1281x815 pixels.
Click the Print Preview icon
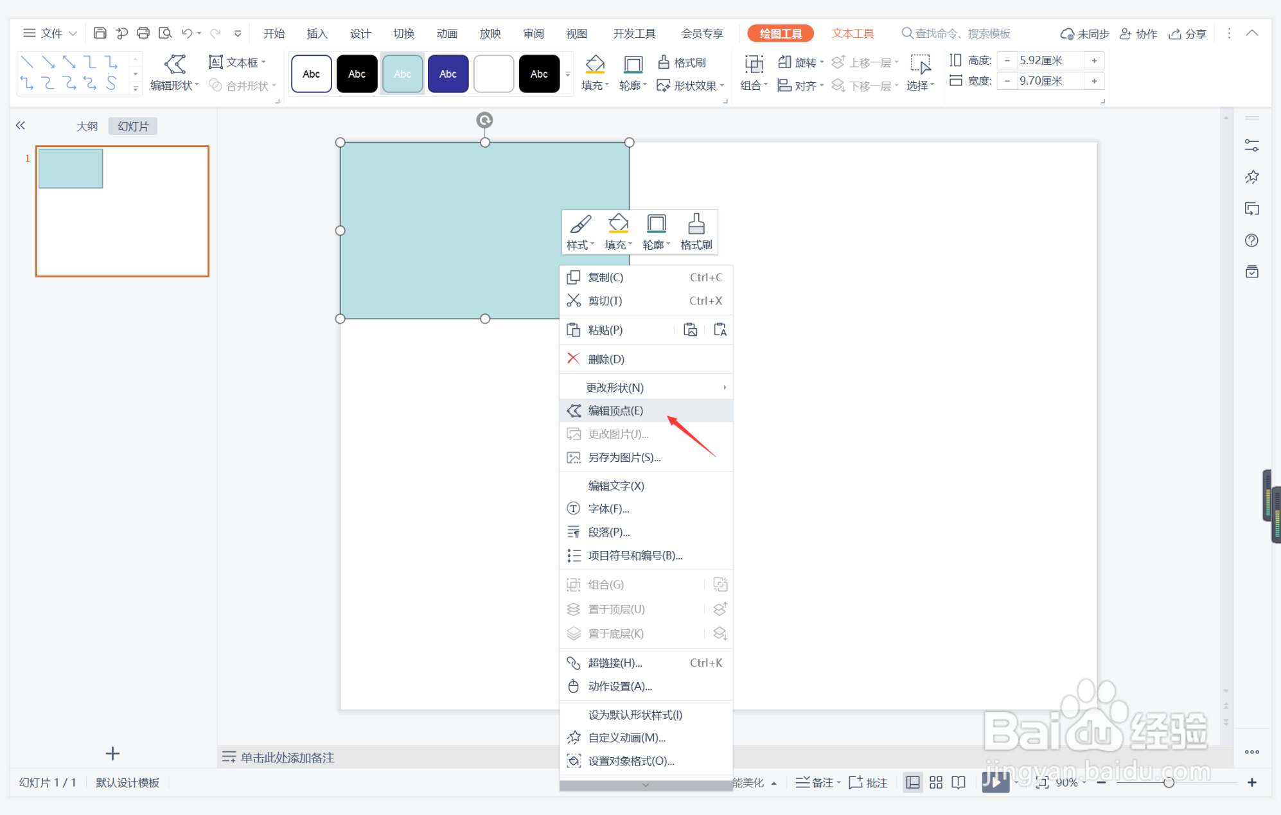pos(165,33)
